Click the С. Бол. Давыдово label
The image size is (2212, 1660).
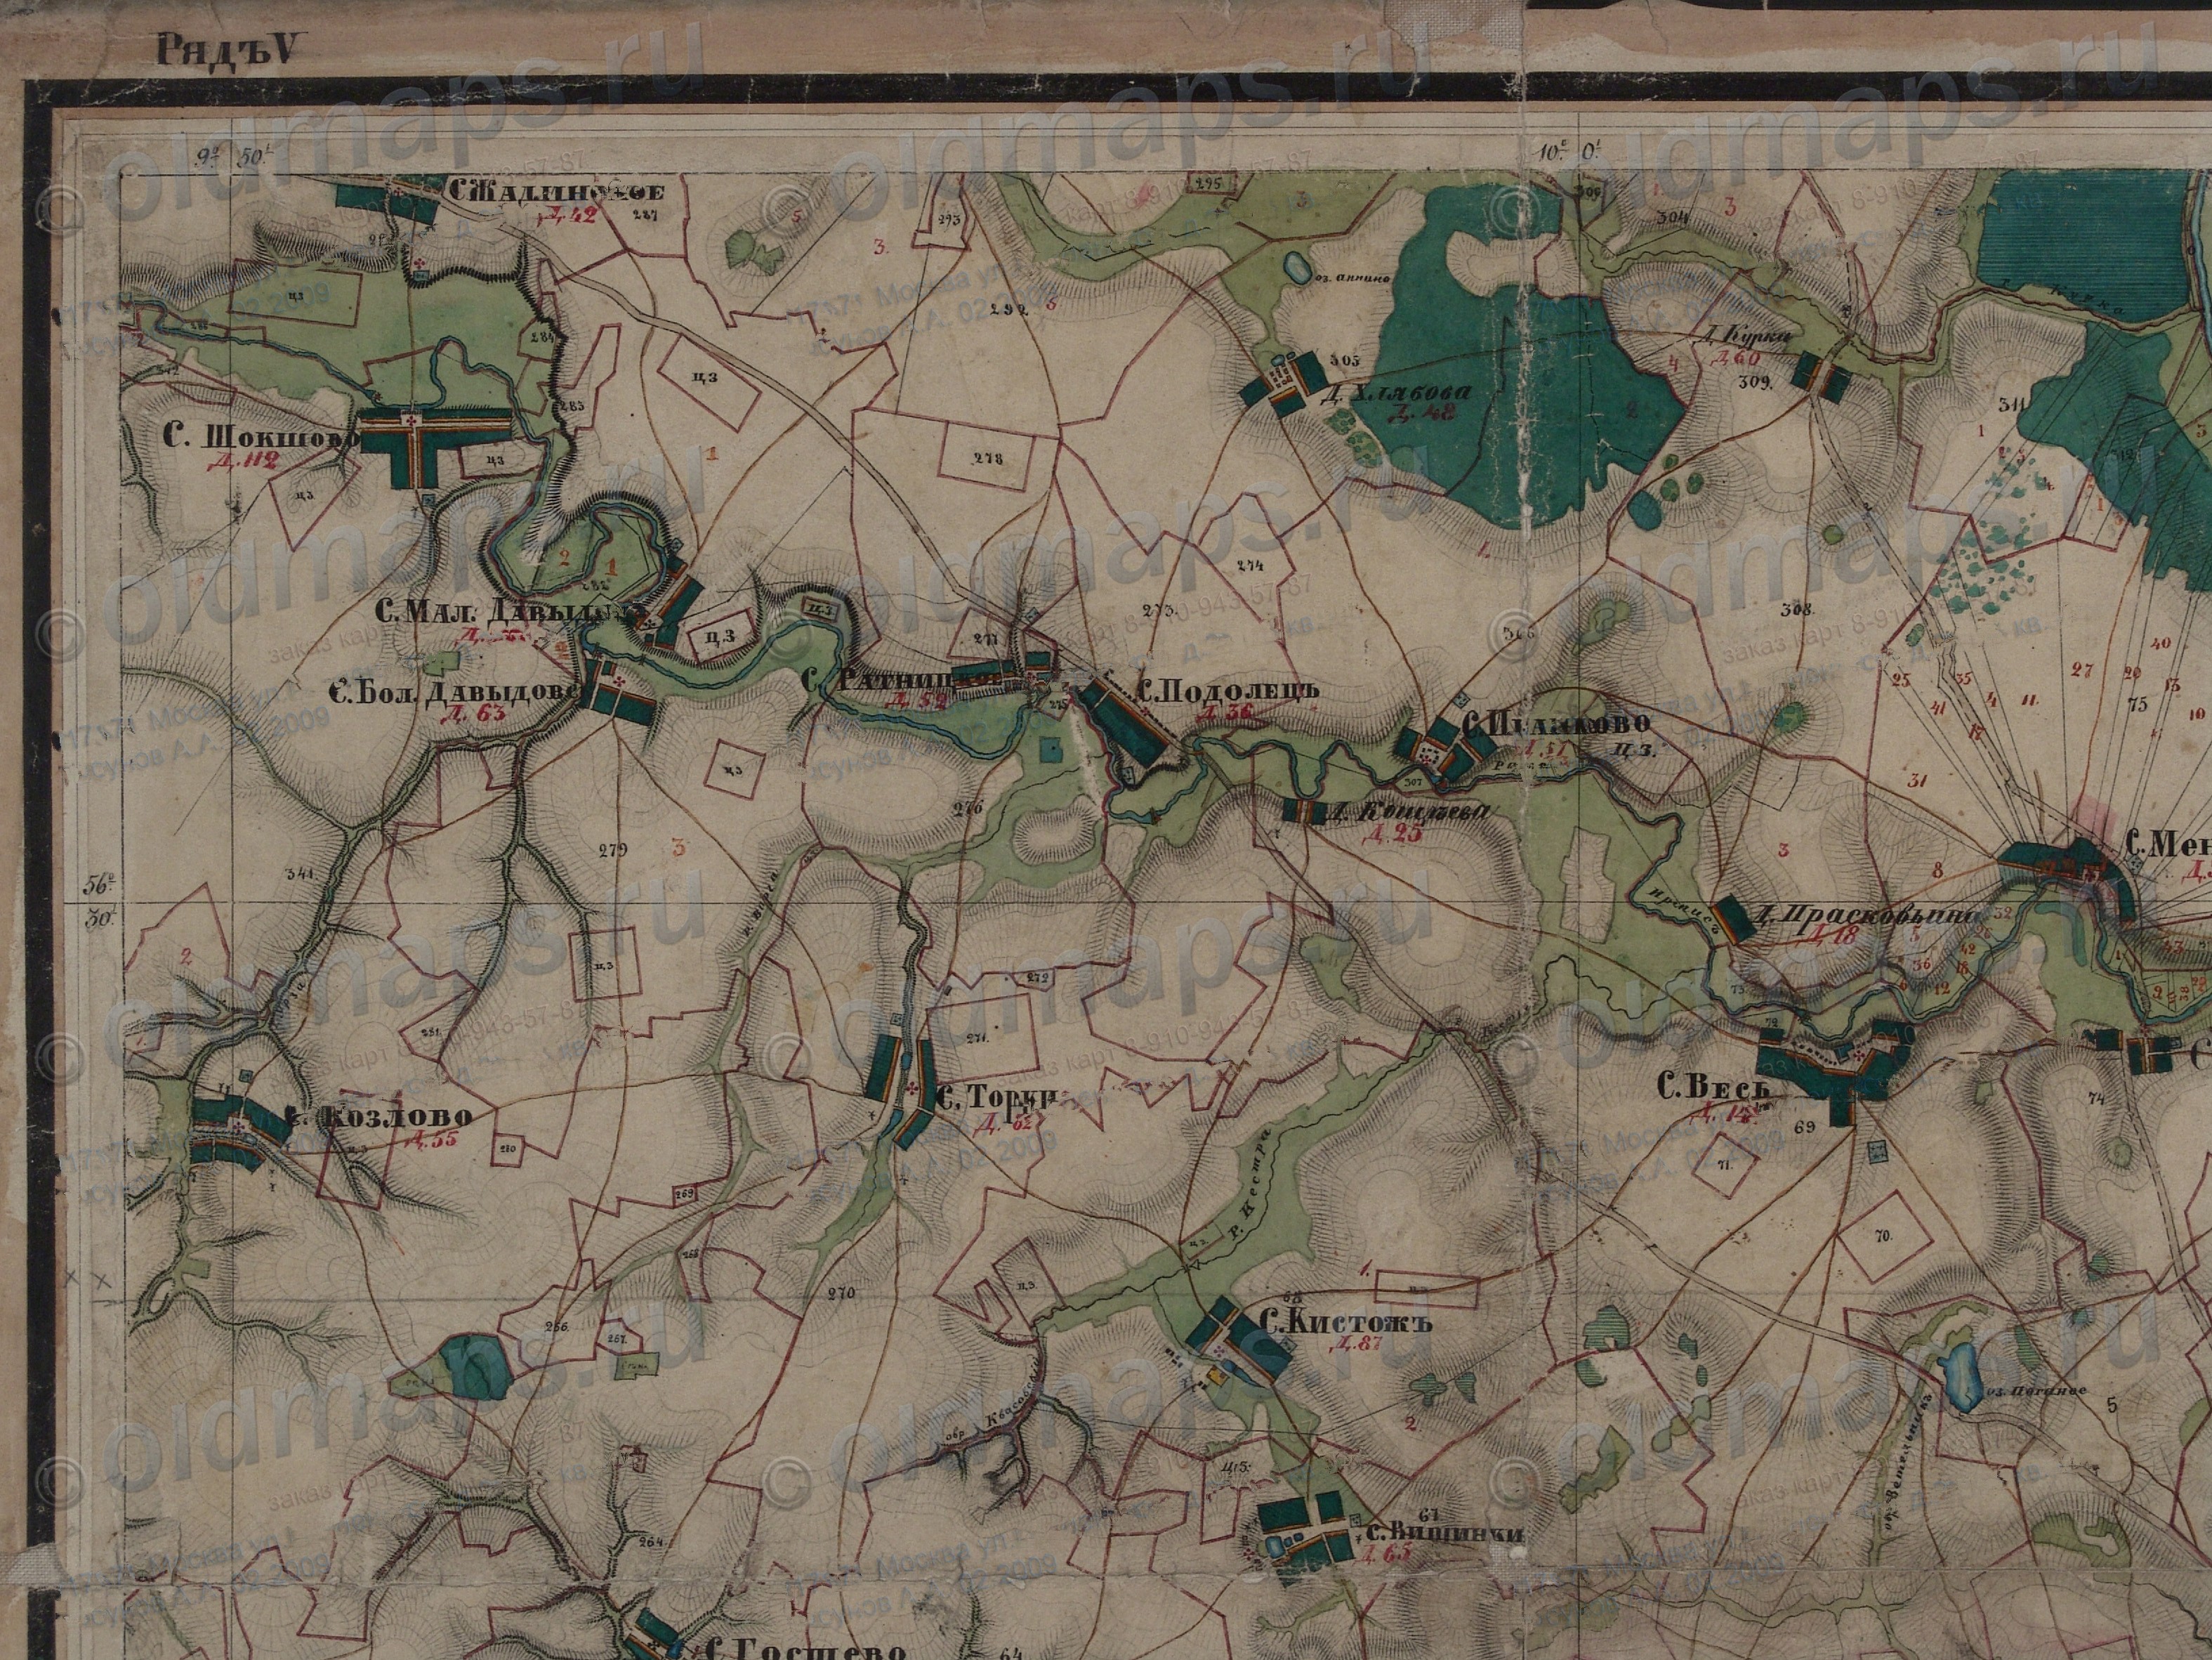(x=456, y=691)
